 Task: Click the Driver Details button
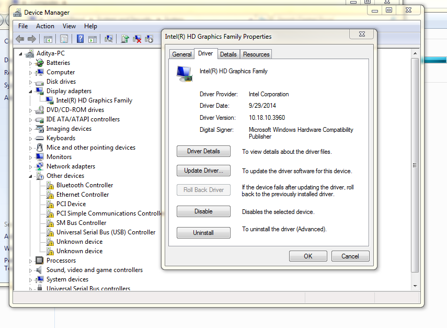tap(203, 151)
